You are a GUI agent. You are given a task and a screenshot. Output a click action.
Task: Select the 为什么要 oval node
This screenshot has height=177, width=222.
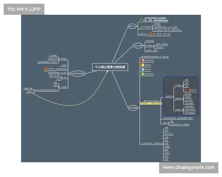point(138,46)
